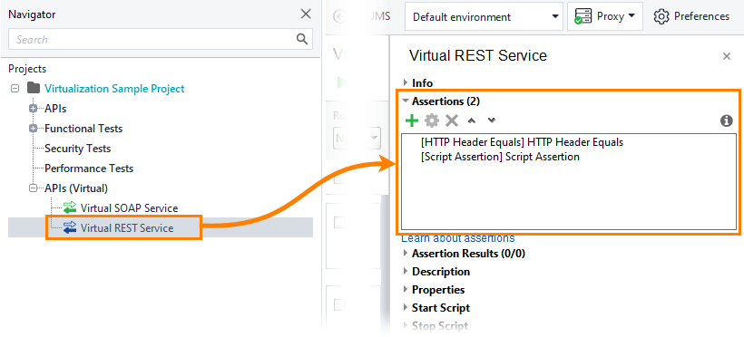Select the Virtual REST Service item
744x337 pixels.
point(127,228)
